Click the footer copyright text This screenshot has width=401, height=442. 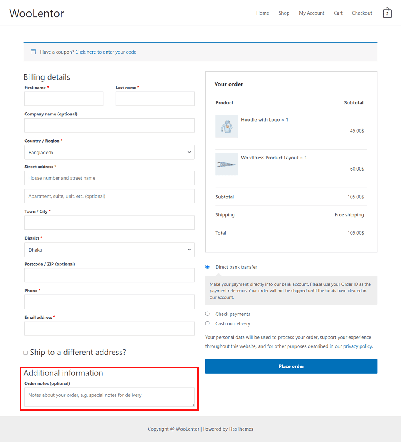point(200,429)
